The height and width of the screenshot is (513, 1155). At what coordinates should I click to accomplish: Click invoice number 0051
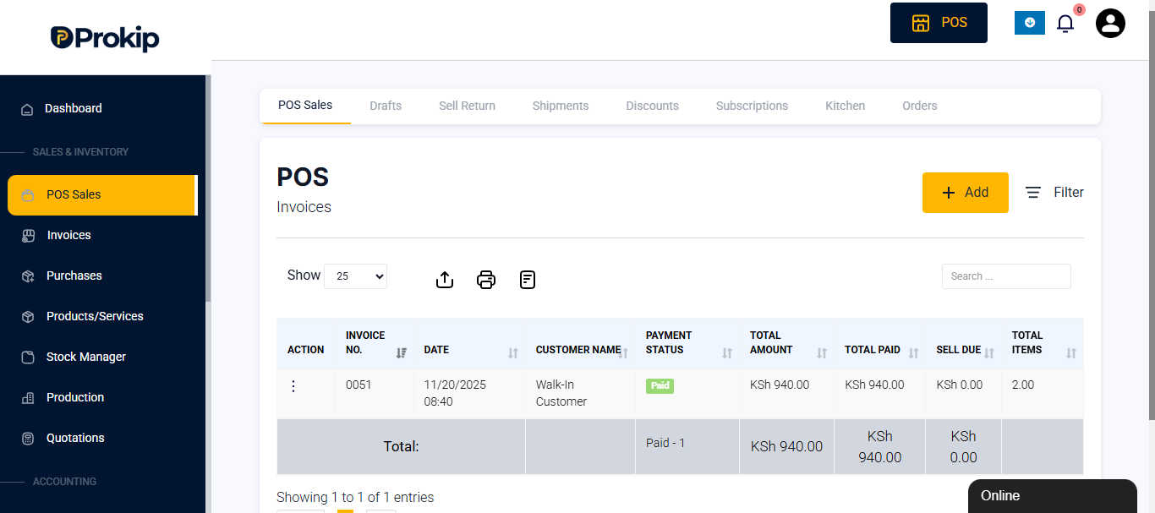pos(359,385)
